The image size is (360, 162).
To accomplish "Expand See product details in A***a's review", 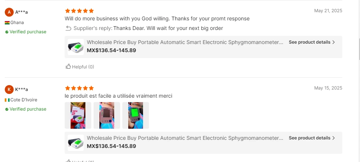I will 312,42.
